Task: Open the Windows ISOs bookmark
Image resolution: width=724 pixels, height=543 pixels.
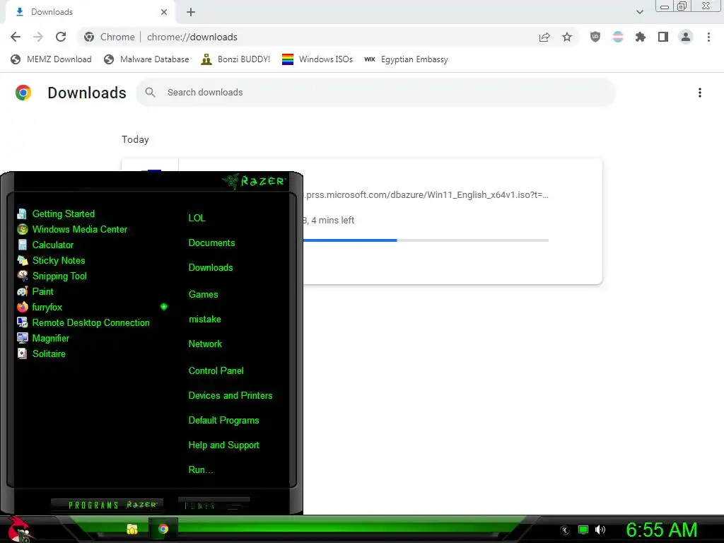Action: click(x=317, y=59)
